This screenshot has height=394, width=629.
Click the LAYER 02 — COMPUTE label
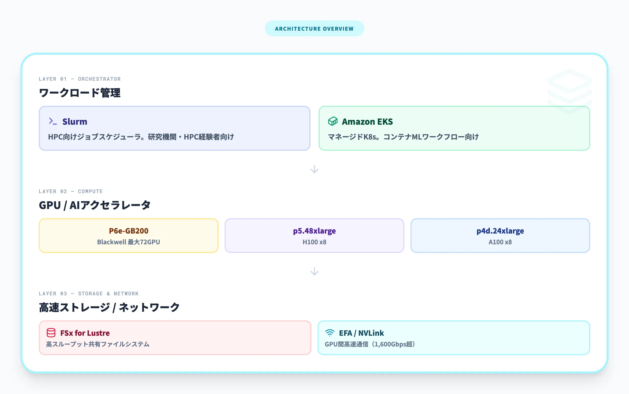tap(70, 191)
